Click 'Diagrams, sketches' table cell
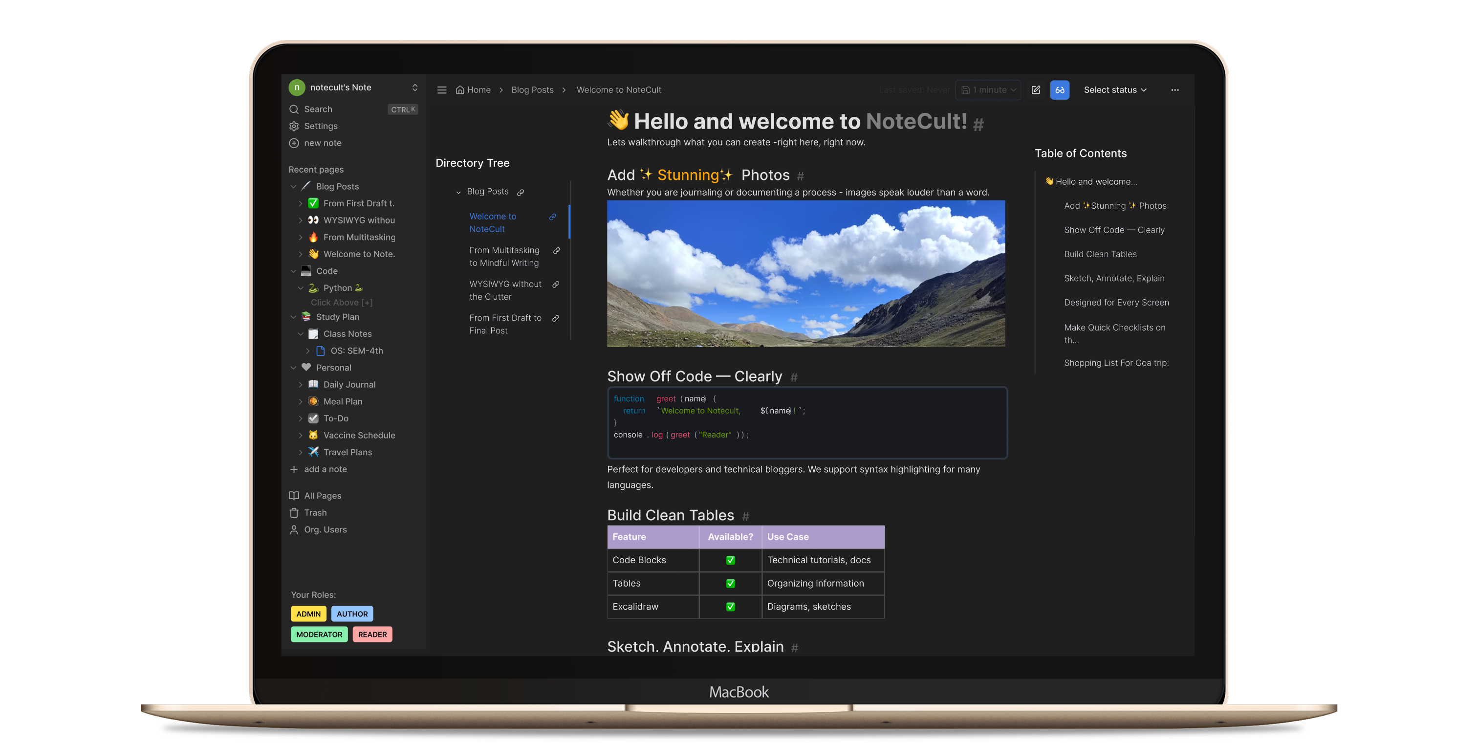Screen dimensions: 1478x747 [x=823, y=606]
